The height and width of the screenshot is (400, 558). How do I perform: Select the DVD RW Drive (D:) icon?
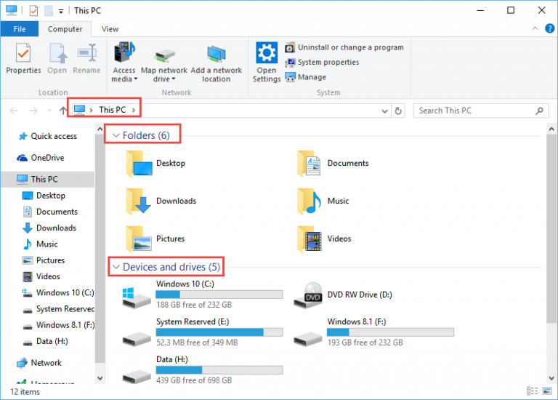[308, 295]
